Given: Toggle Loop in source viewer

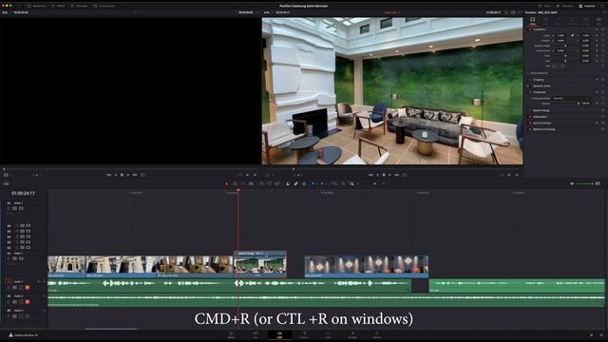Looking at the screenshot, I should coord(142,175).
